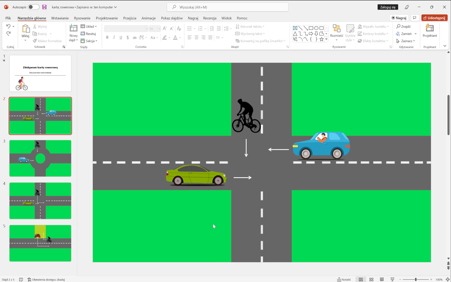Expand the Układ layout dropdown
This screenshot has width=451, height=282.
(89, 27)
